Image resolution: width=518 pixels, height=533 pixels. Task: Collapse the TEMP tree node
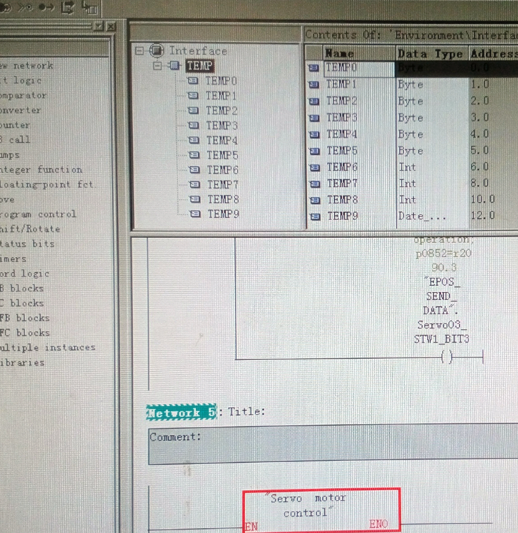(x=157, y=65)
